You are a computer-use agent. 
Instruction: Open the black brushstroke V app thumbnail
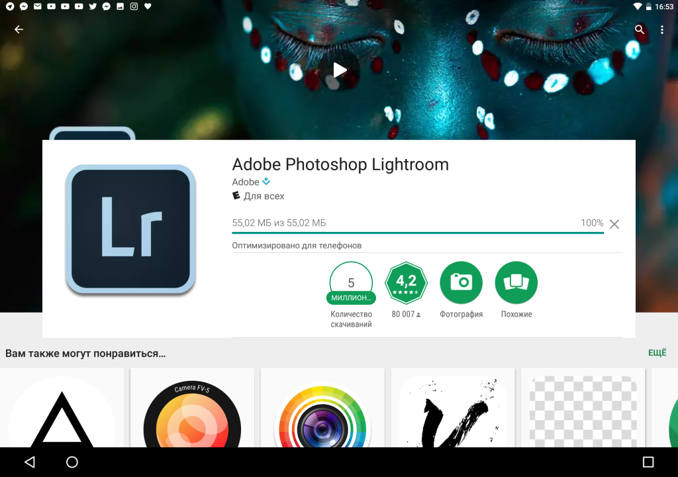453,411
